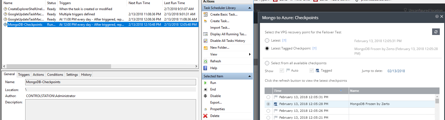Click the checkpoints table vertical scrollbar thumb

(437, 101)
